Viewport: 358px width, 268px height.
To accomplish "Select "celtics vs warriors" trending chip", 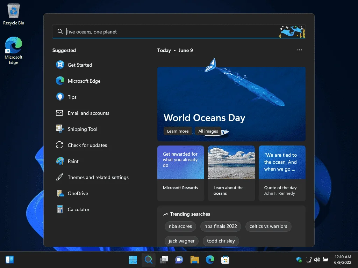I will (268, 226).
